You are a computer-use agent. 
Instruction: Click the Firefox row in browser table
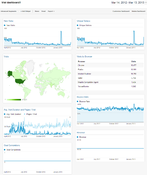pyautogui.click(x=110, y=70)
